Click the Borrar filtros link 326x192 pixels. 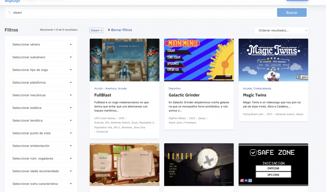point(120,30)
